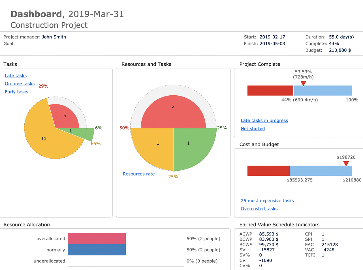The width and height of the screenshot is (363, 270).
Task: Open the Resources rate link
Action: tap(138, 174)
